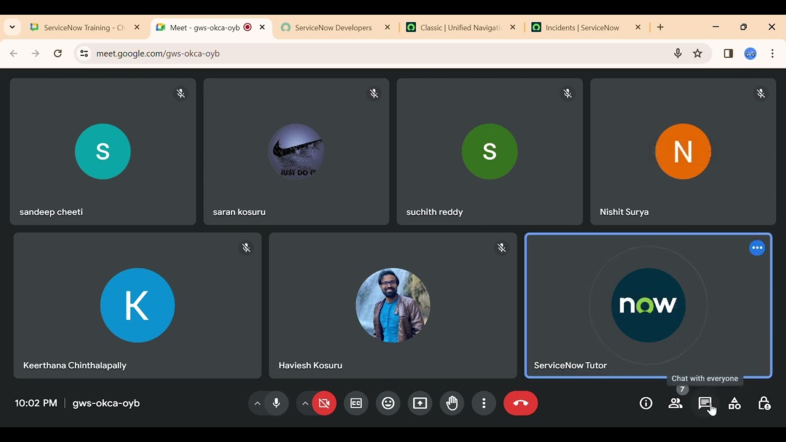View site information icon in address bar
The height and width of the screenshot is (442, 786).
coord(84,53)
